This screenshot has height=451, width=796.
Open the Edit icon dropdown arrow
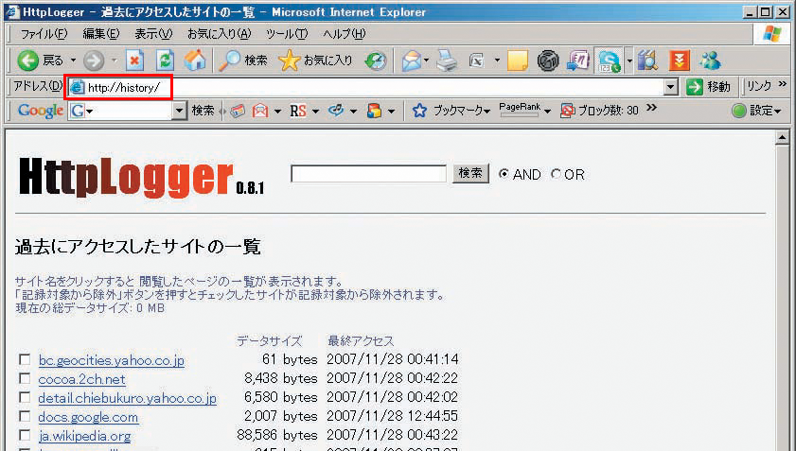tap(497, 61)
